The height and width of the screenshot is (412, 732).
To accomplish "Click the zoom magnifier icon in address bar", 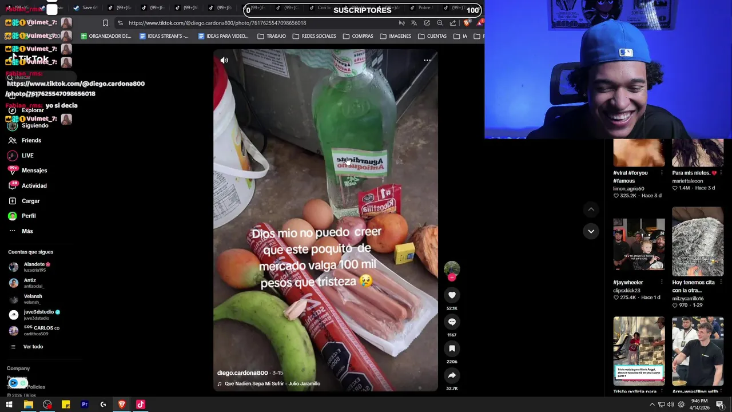I will coord(440,23).
